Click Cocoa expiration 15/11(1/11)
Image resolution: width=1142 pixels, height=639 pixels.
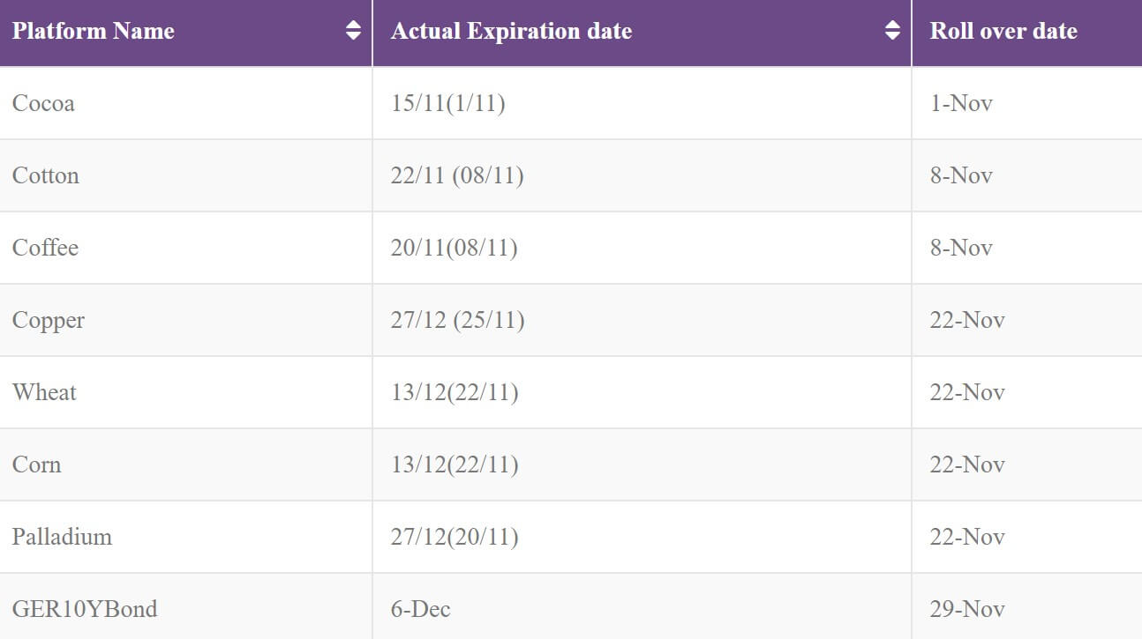(x=448, y=103)
